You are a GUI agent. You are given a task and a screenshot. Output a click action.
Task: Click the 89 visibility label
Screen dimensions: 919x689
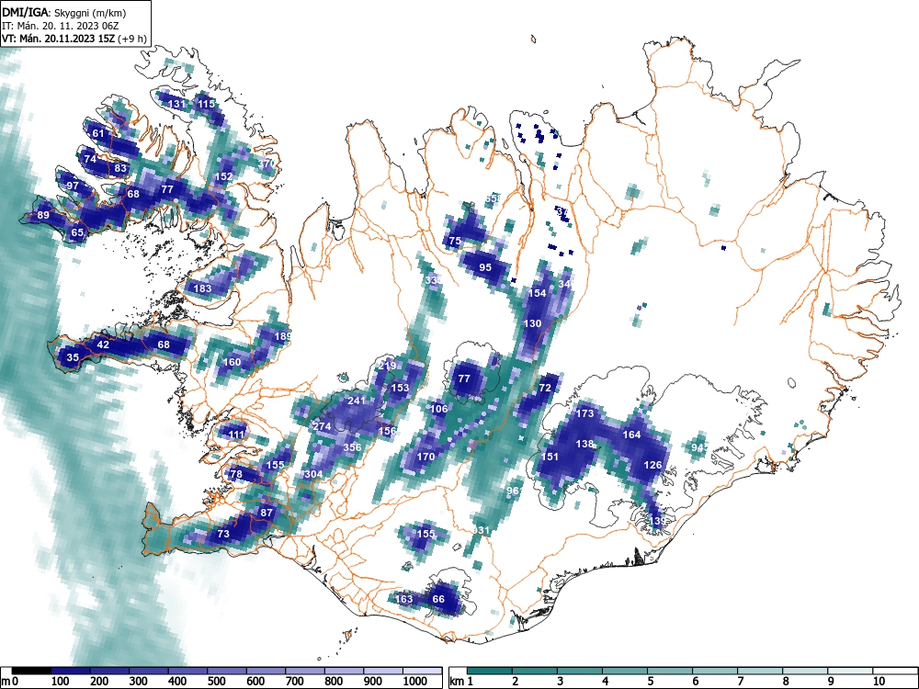point(43,215)
